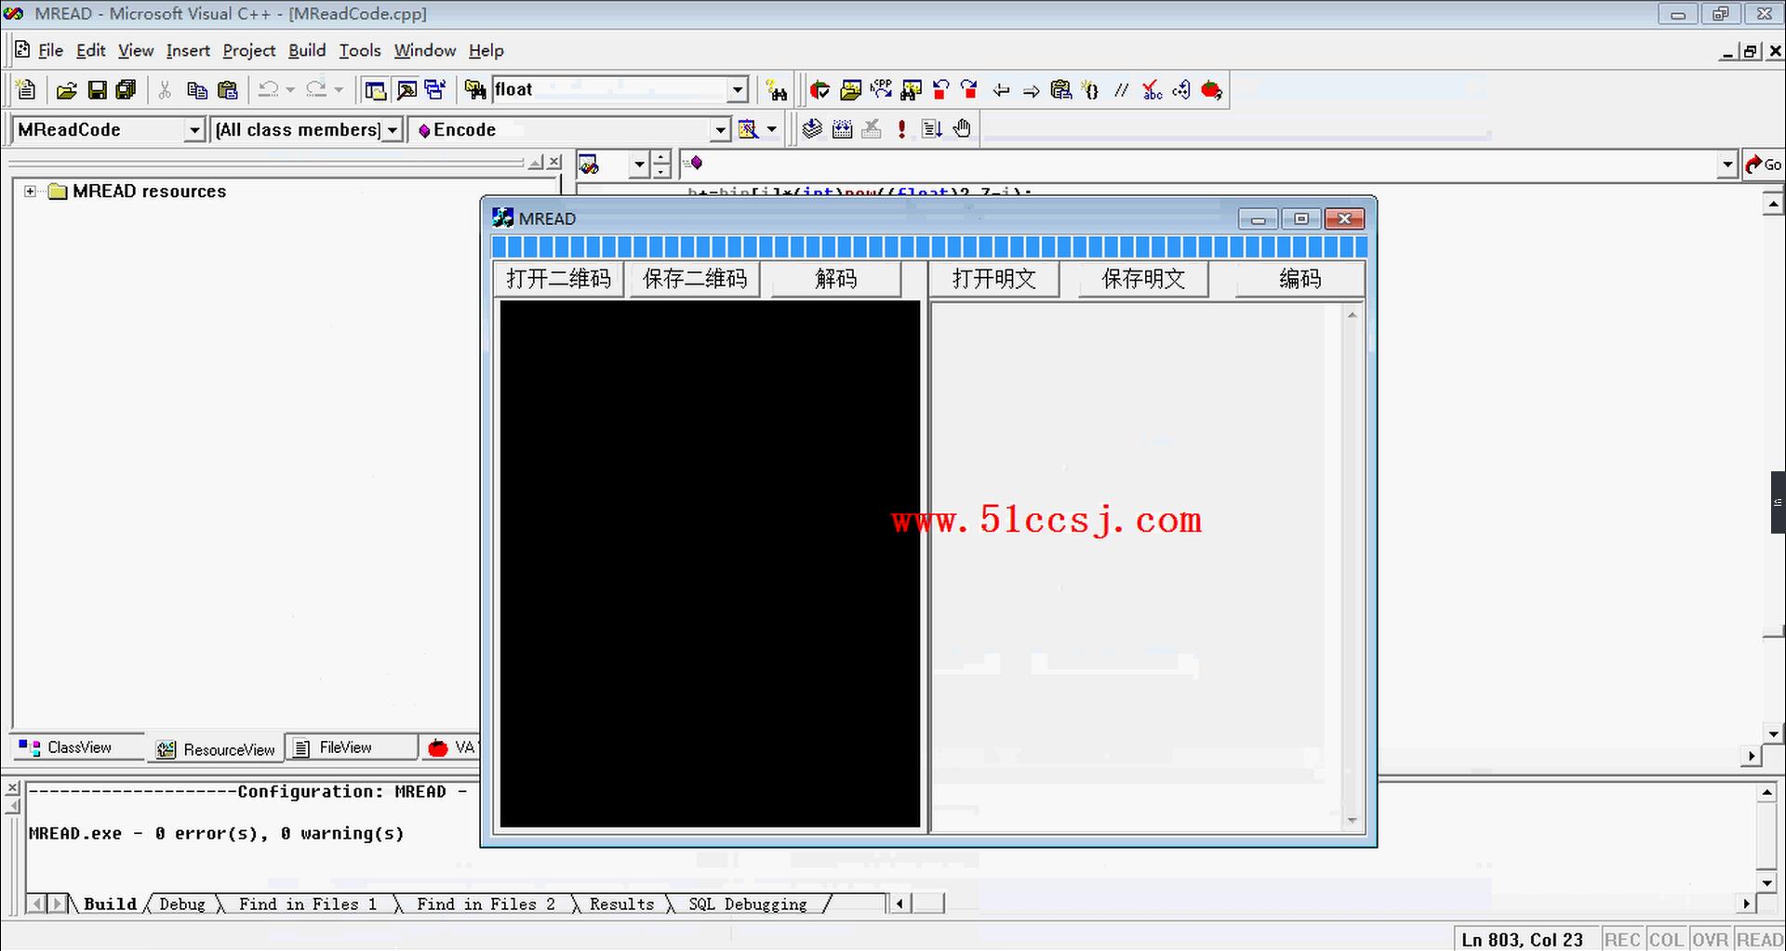The height and width of the screenshot is (951, 1786).
Task: Click the Save All icon
Action: click(x=126, y=90)
